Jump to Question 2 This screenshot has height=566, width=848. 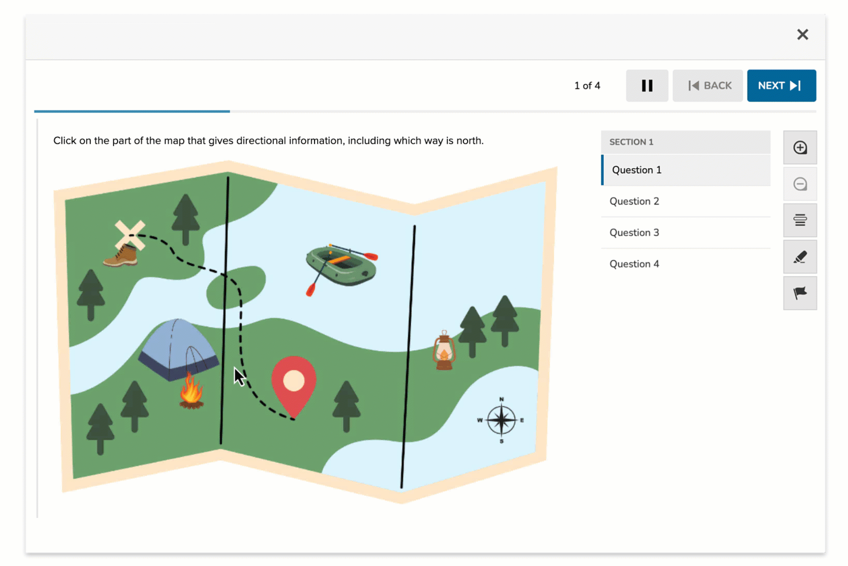tap(685, 201)
